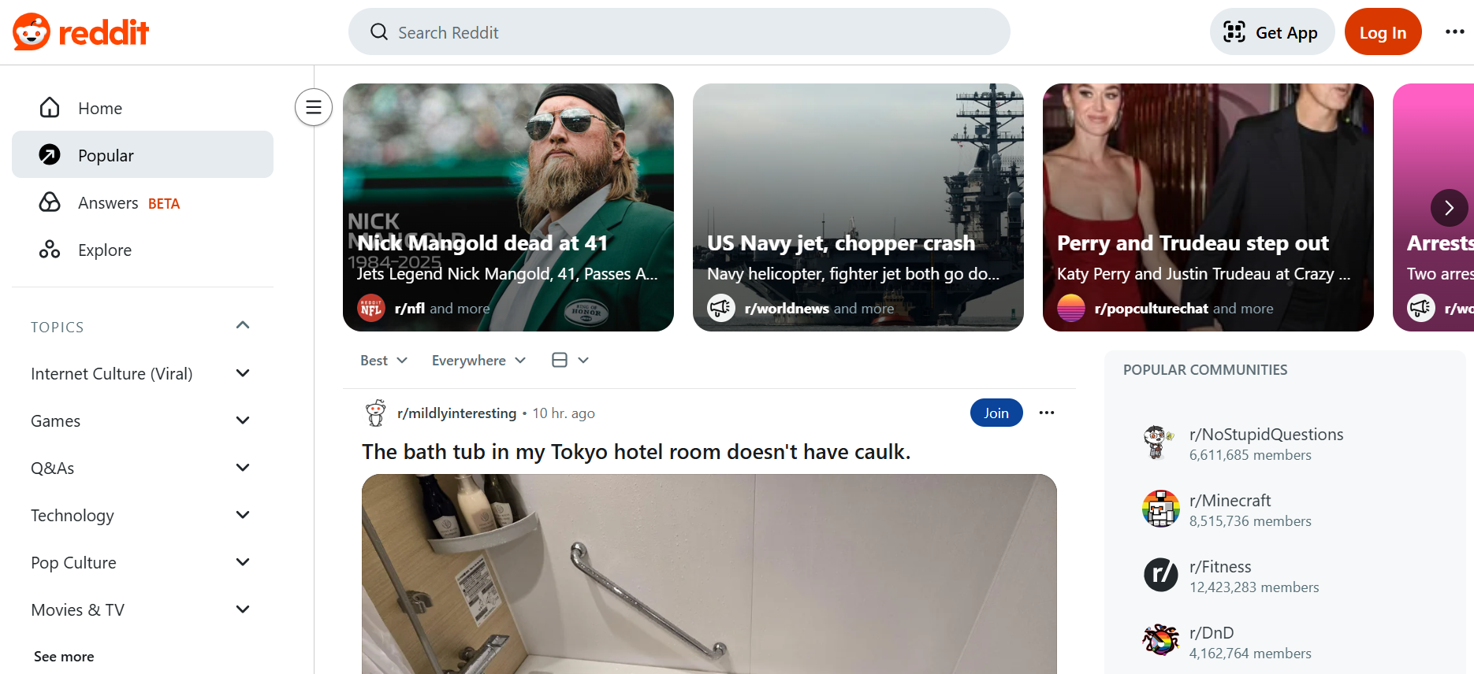The image size is (1474, 674).
Task: Click the r/Minecraft community icon
Action: 1159,509
